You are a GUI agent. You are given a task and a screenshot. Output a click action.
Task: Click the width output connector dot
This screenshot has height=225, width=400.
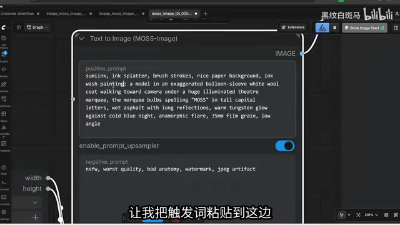[48, 178]
